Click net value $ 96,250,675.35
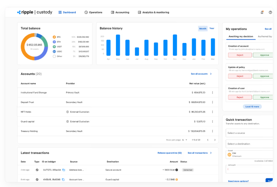 (x=197, y=112)
